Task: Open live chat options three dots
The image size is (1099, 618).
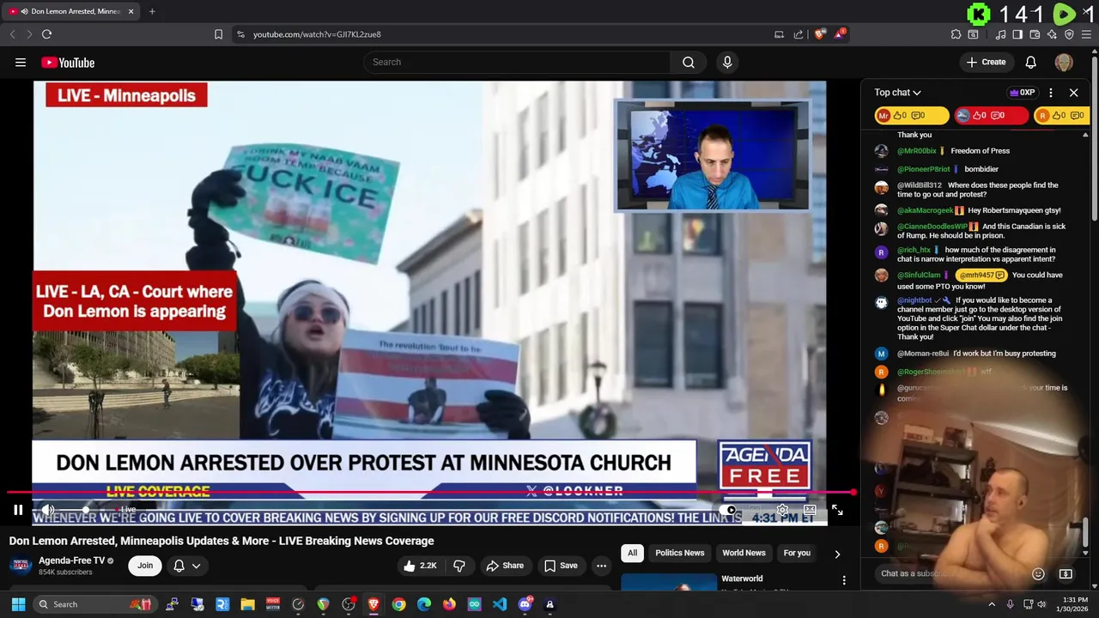Action: tap(1050, 93)
